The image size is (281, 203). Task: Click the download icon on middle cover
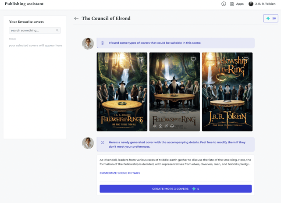160,126
